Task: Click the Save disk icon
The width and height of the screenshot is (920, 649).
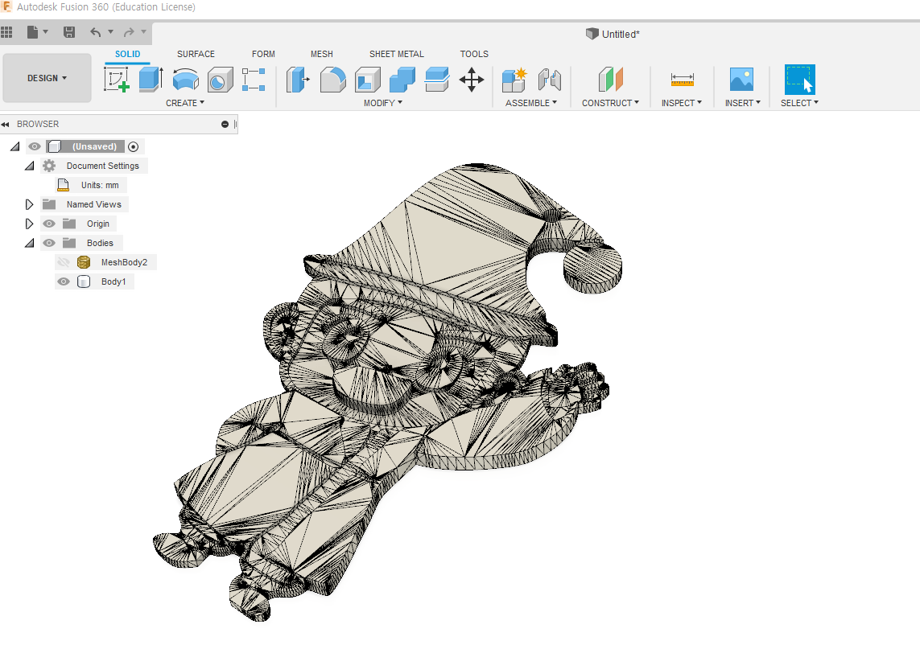Action: [69, 32]
